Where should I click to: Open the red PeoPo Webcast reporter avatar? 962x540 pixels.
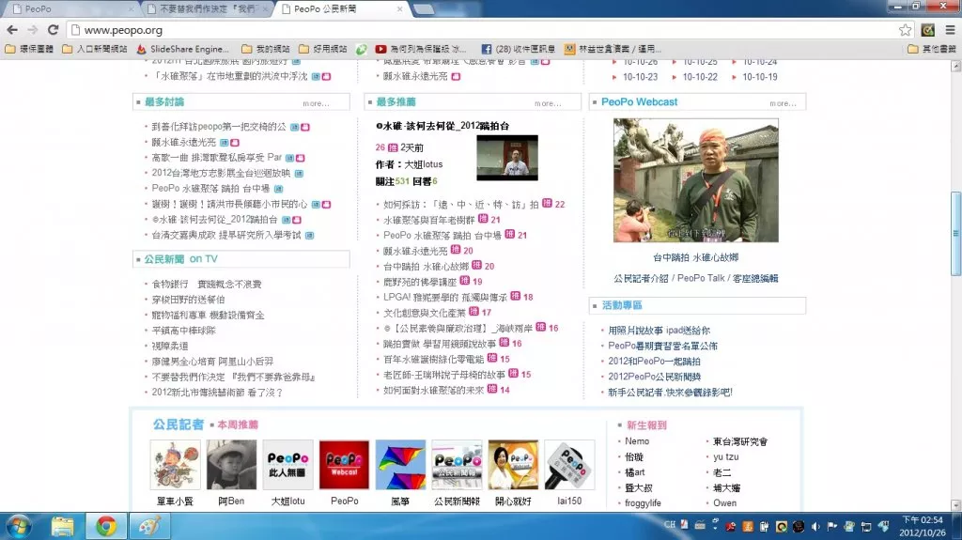coord(344,465)
